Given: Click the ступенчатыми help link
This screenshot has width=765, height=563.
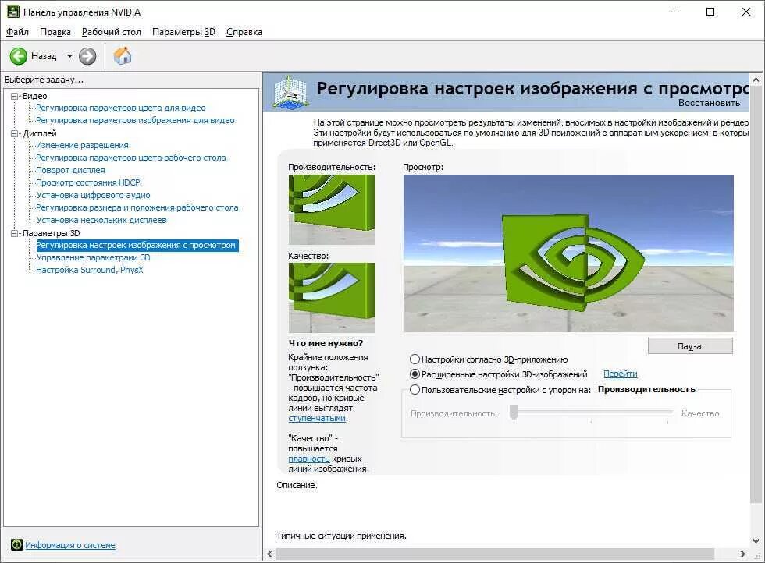Looking at the screenshot, I should pyautogui.click(x=317, y=418).
